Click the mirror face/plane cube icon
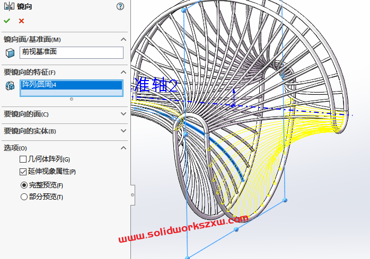Image resolution: width=370 pixels, height=259 pixels. (x=10, y=53)
